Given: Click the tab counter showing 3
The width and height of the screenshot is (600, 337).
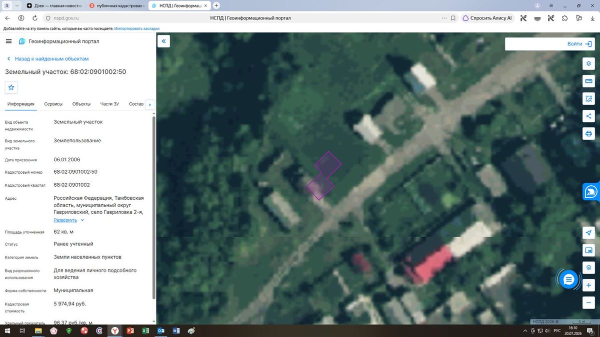Looking at the screenshot, I should point(7,5).
